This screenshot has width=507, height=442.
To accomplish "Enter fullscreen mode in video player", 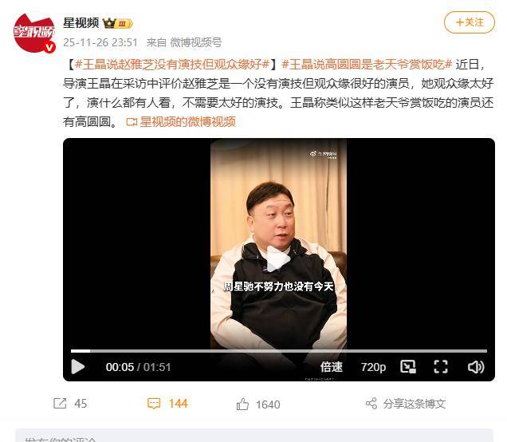I will (440, 367).
